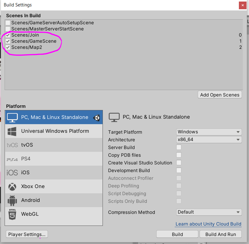Open the Compression Method dropdown
Image resolution: width=249 pixels, height=244 pixels.
tap(209, 212)
